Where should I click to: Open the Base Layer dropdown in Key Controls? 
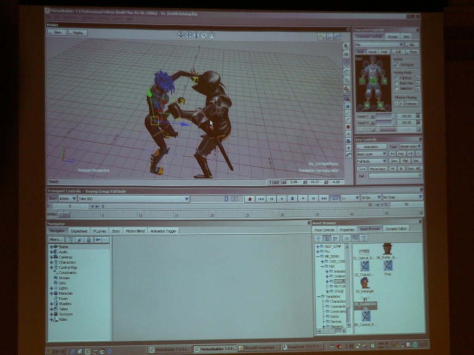[372, 153]
